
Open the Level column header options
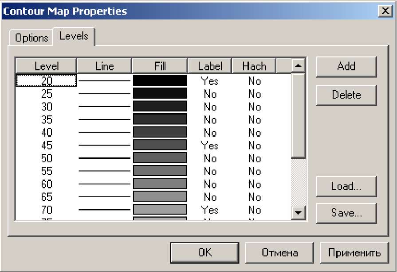[x=46, y=66]
